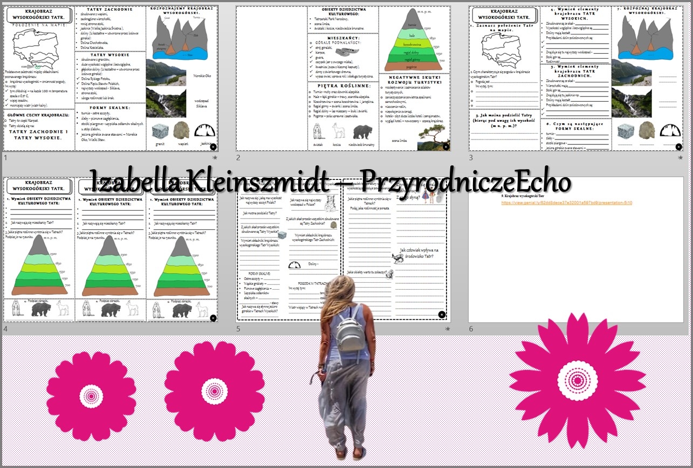Click the transition star icon under slide 5
The width and height of the screenshot is (693, 468).
point(448,329)
